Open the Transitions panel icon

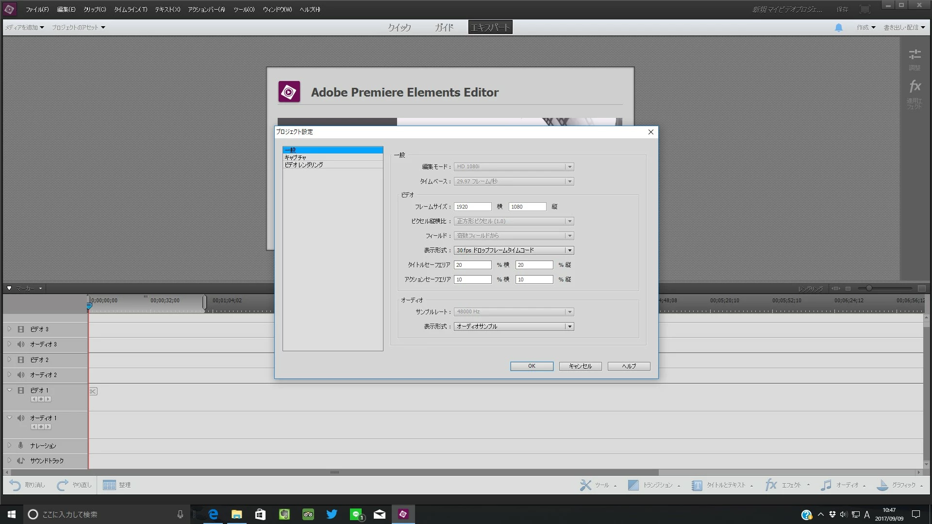coord(633,485)
